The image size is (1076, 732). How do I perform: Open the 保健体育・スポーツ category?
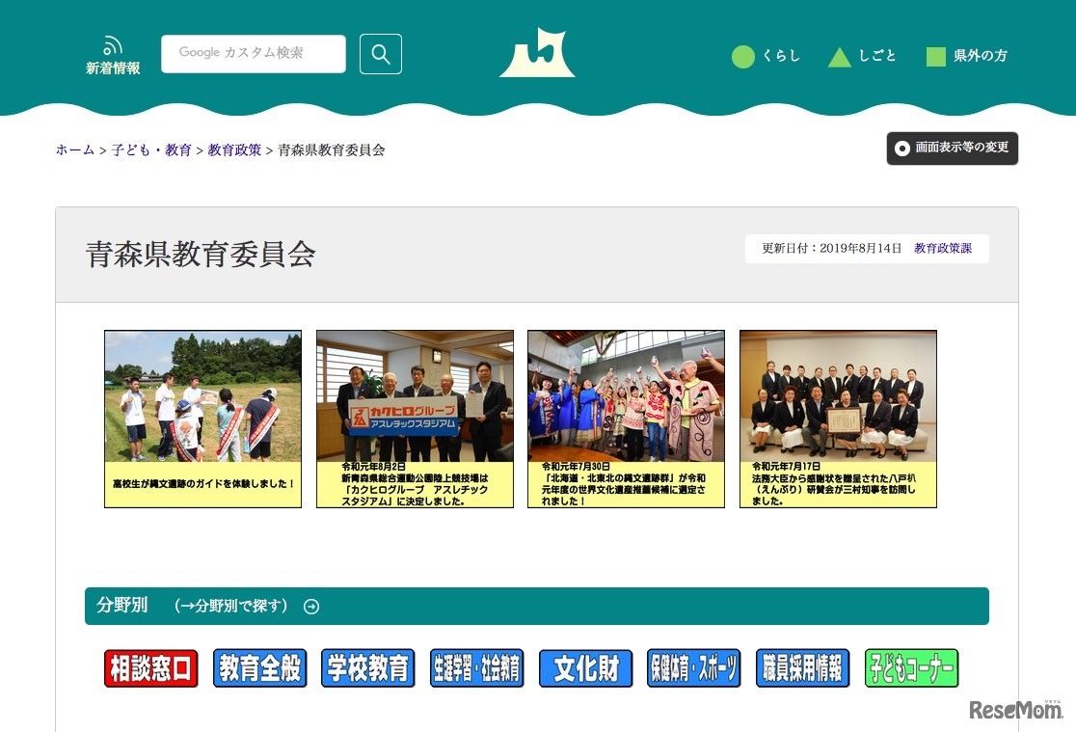(x=694, y=667)
